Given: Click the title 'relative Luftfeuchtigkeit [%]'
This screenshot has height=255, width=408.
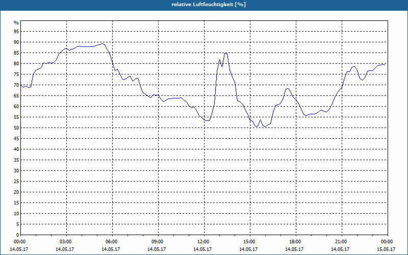Looking at the screenshot, I should 209,5.
